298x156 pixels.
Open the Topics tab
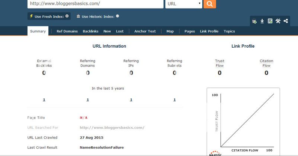tap(229, 31)
